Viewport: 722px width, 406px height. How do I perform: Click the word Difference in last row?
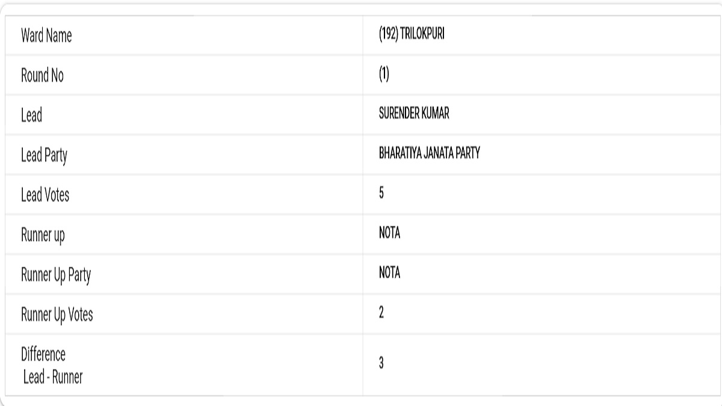point(43,355)
